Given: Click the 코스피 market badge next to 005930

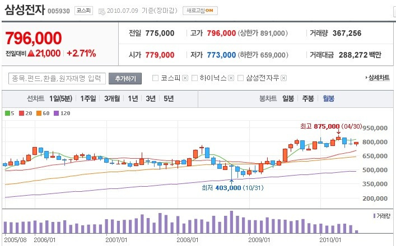Looking at the screenshot, I should [x=83, y=11].
